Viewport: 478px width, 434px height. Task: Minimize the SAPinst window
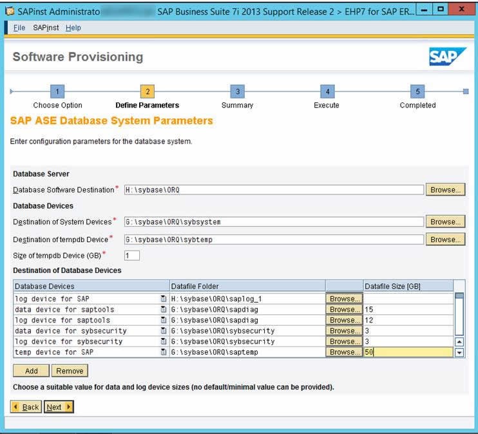(424, 10)
